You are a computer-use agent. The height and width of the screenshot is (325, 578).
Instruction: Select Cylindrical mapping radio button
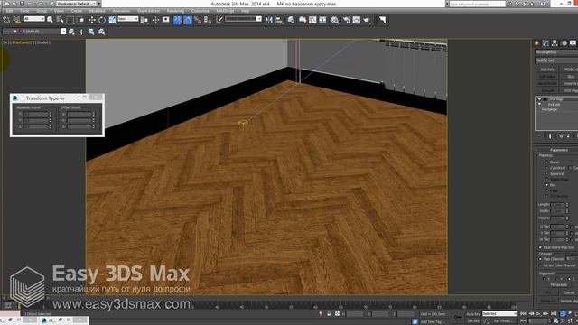[547, 168]
